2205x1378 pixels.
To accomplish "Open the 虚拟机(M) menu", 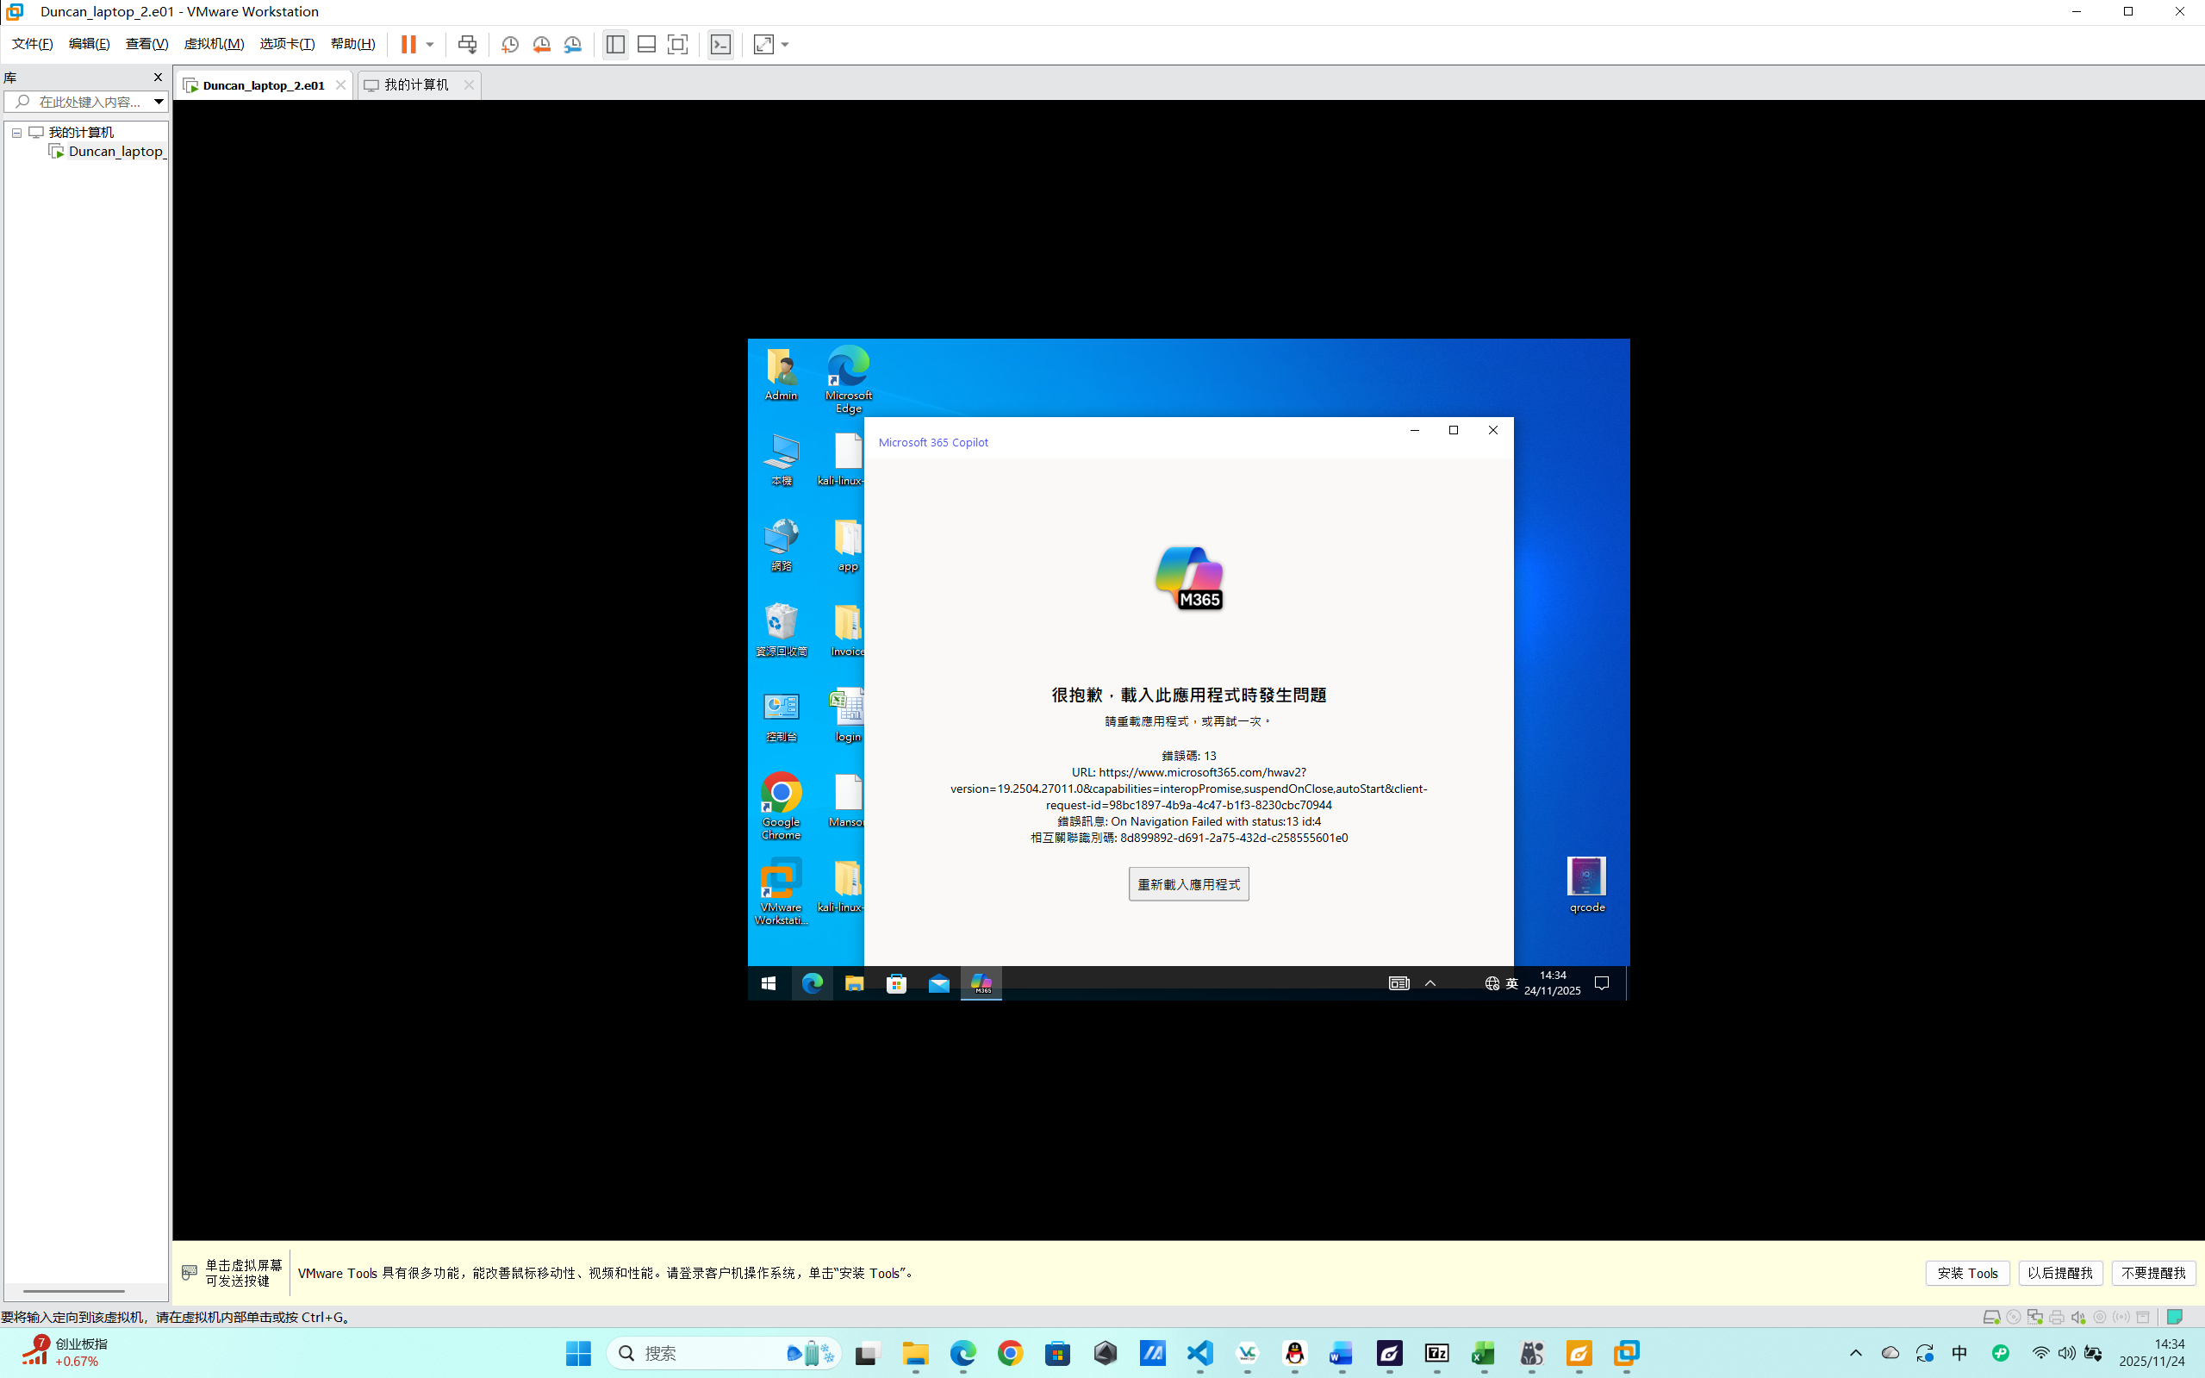I will 214,44.
